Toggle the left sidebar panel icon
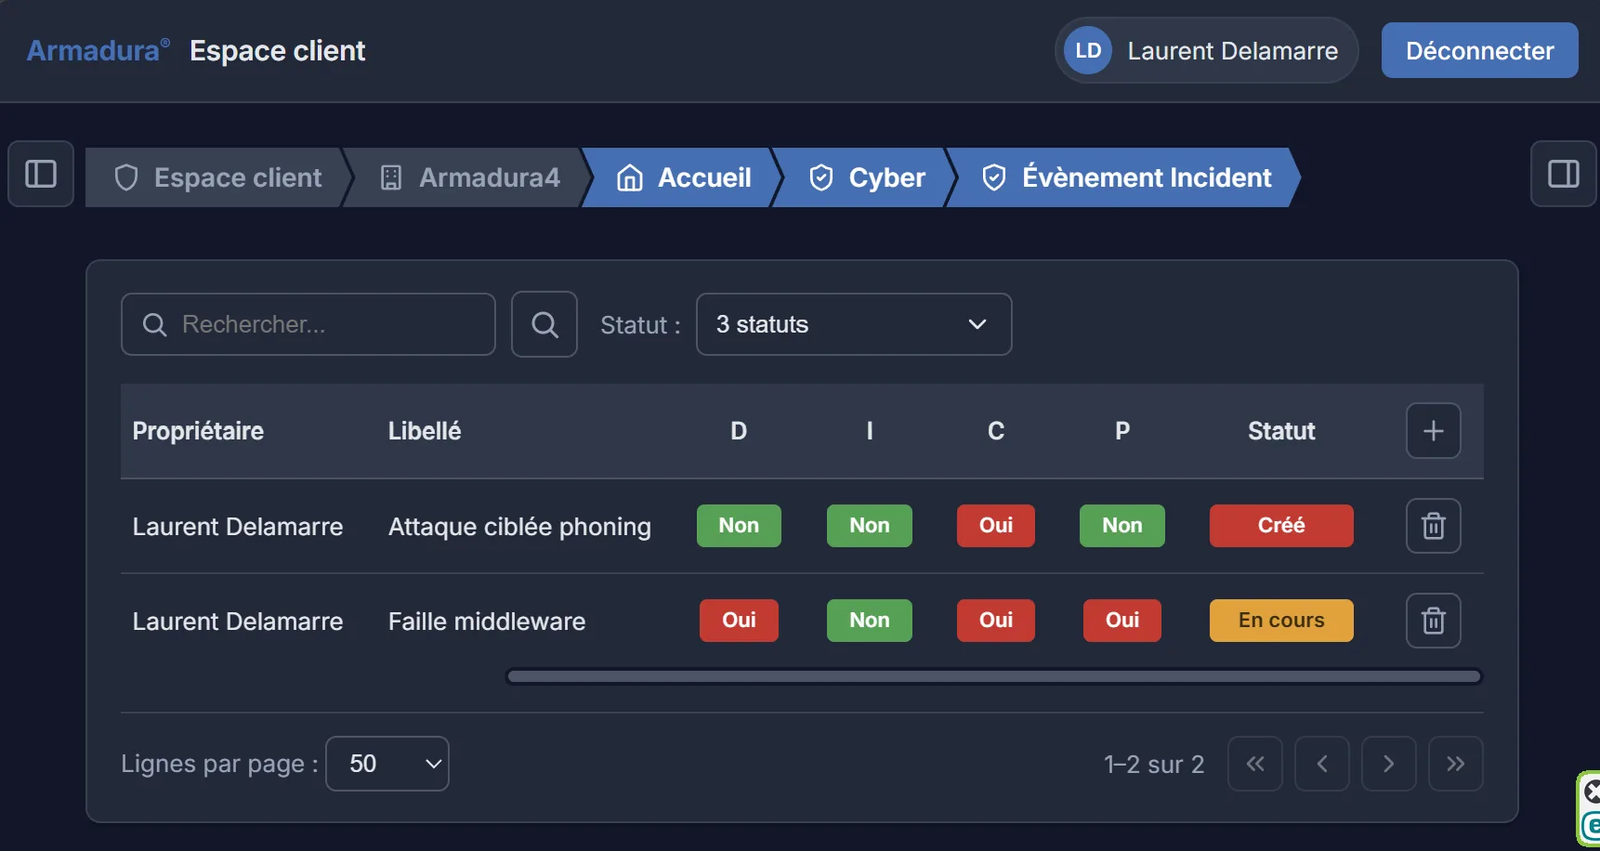The image size is (1600, 851). click(41, 174)
